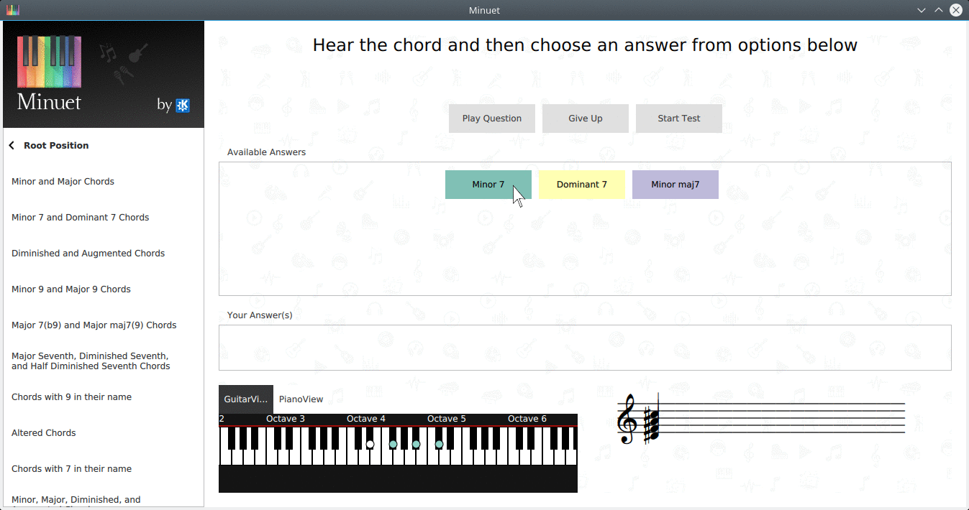Click the white-marked note on piano keyboard
Screen dimensions: 969x510
pyautogui.click(x=370, y=445)
